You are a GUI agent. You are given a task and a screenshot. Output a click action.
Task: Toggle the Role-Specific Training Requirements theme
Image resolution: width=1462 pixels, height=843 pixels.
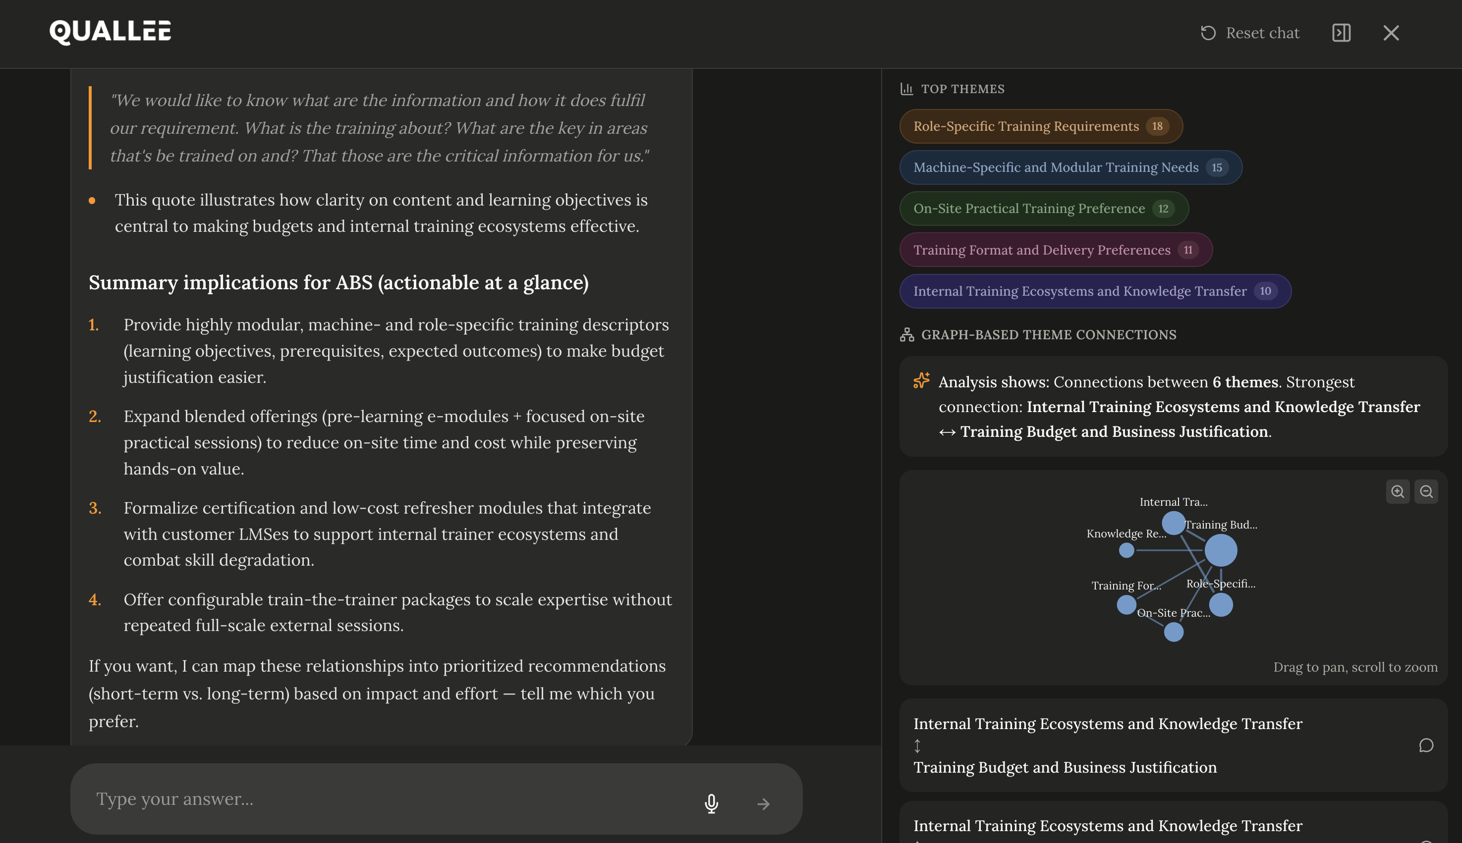1040,126
